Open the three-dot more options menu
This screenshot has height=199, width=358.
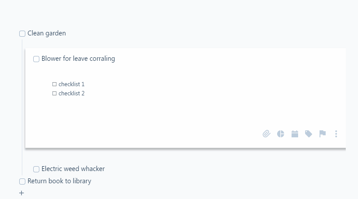(x=336, y=134)
